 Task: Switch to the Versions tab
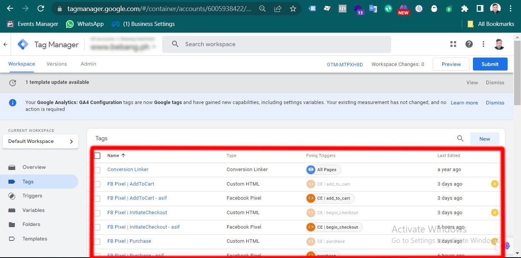56,64
